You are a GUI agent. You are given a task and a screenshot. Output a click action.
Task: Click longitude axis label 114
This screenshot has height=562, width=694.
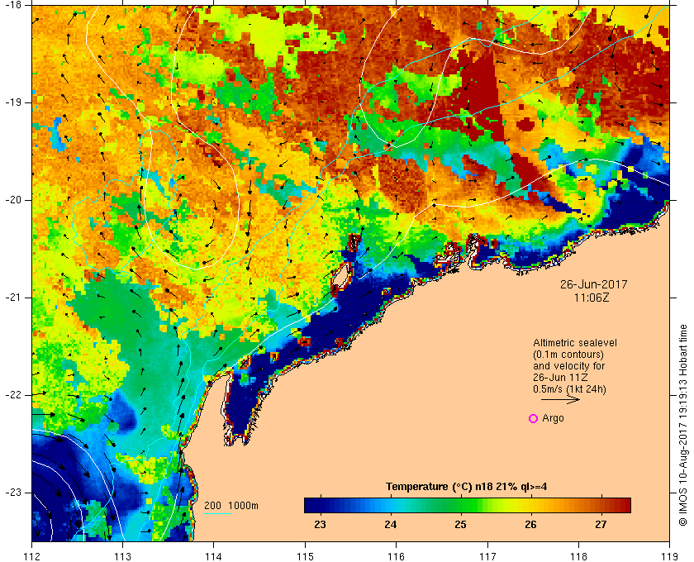(214, 556)
